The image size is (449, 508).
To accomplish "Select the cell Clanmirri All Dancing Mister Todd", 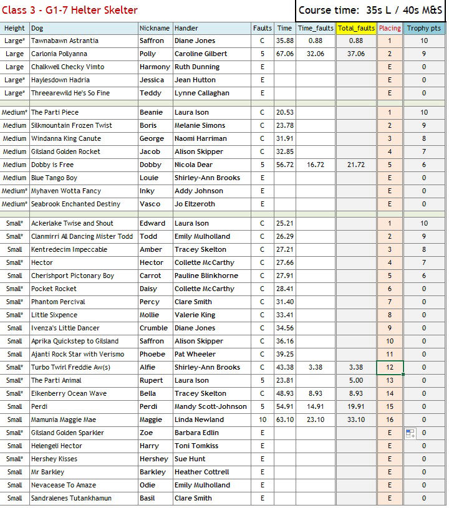I will click(x=84, y=236).
